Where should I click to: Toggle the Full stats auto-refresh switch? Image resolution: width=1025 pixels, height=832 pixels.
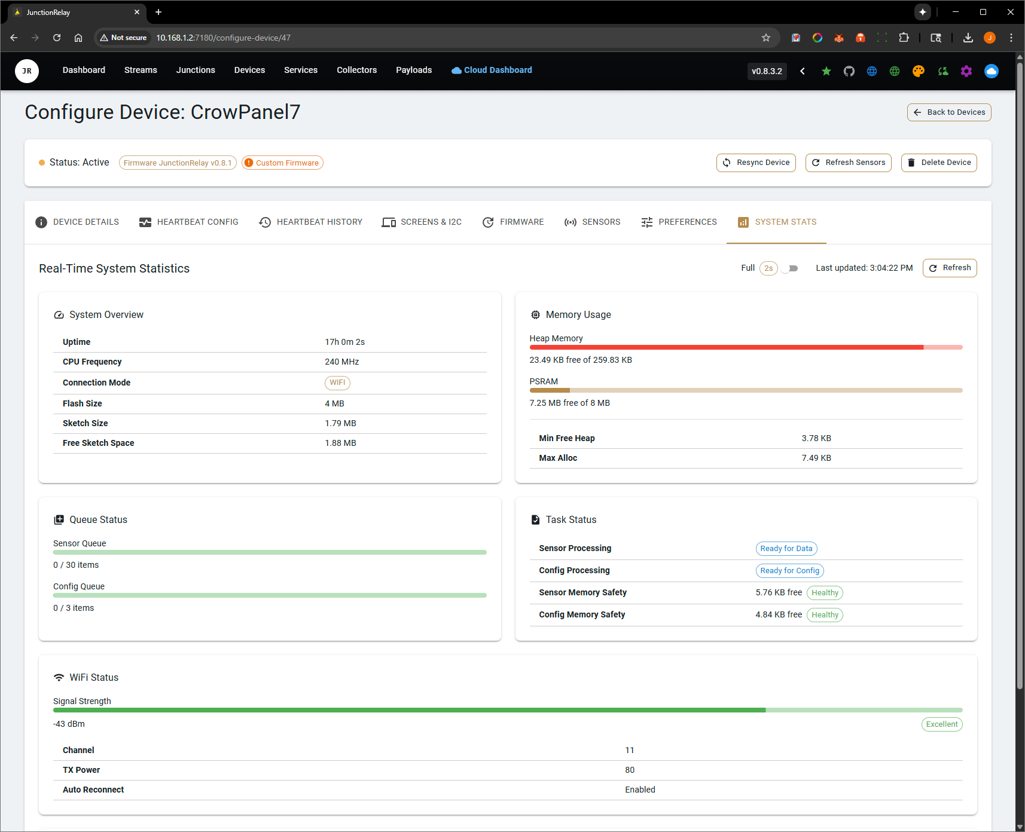tap(789, 268)
